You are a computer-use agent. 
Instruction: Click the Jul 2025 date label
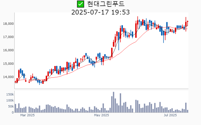coord(170,115)
